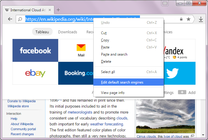
Task: Open the Twitter bird tile
Action: coord(179,73)
